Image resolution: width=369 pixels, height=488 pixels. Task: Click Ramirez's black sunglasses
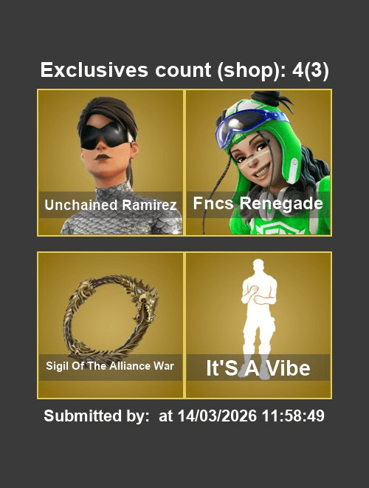[106, 135]
